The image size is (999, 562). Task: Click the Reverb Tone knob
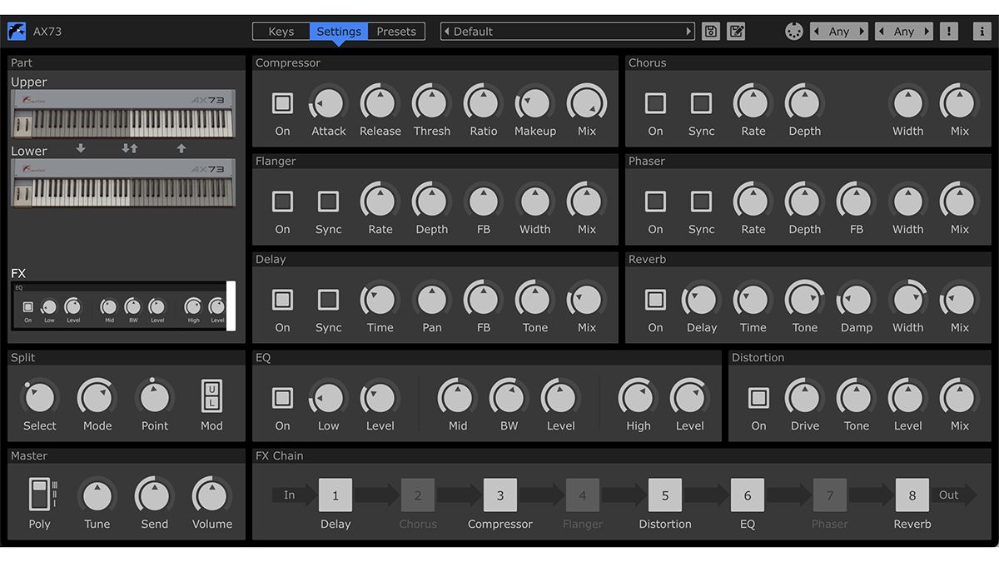pos(805,300)
